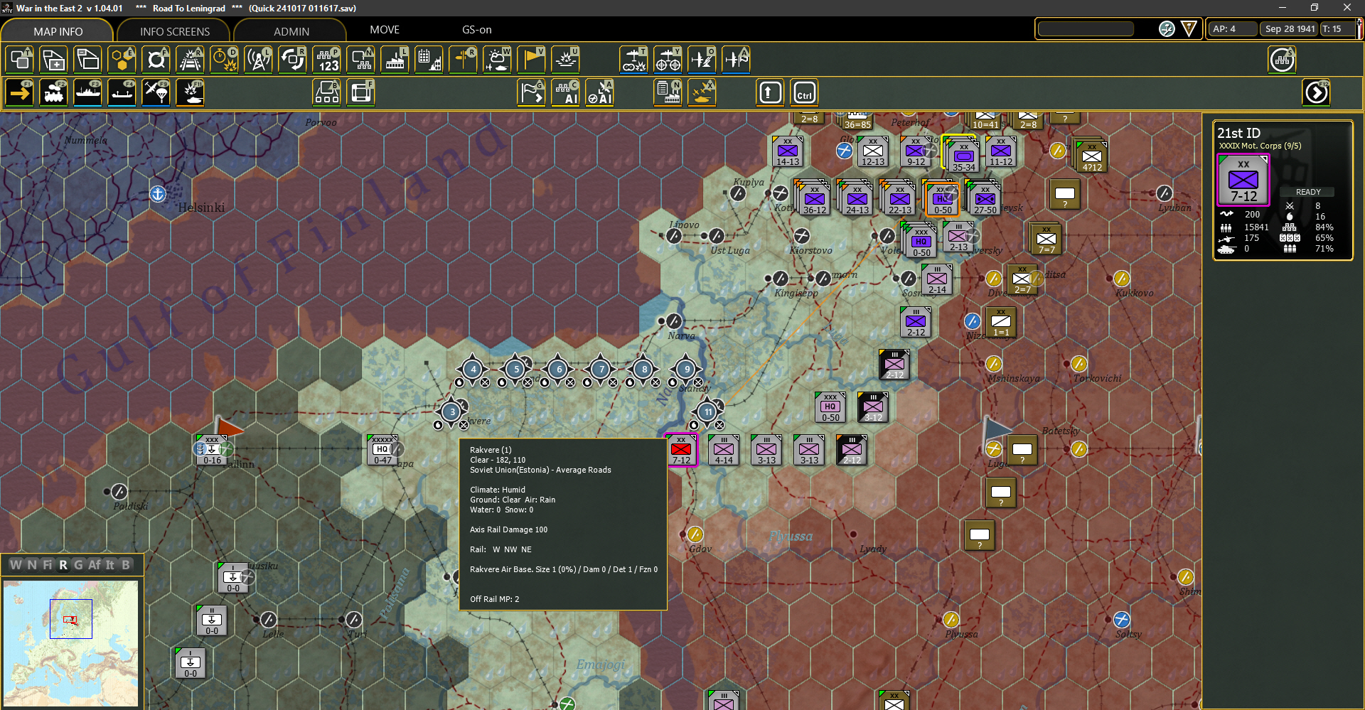Click the gear ring (F) toolbar icon
Screen dimensions: 1365x710
tap(156, 60)
